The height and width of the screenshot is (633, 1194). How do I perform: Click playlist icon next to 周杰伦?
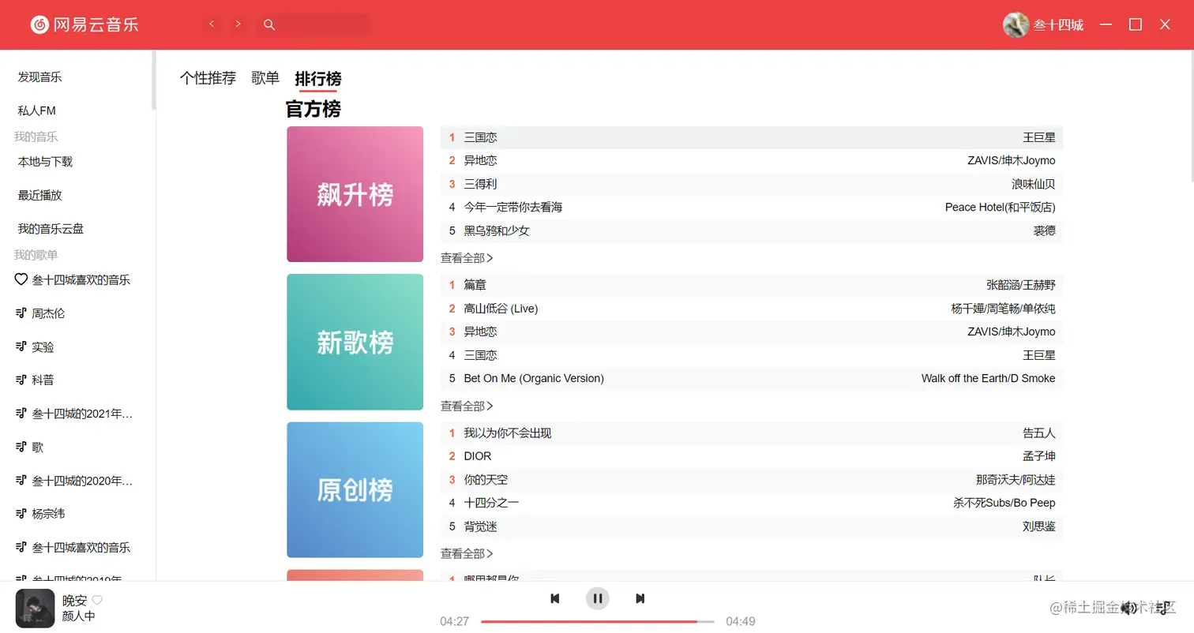click(21, 313)
